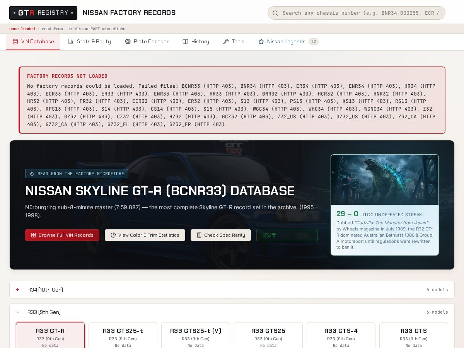Click the NISSAN FACTORY RECORDS title
The height and width of the screenshot is (348, 464).
(129, 13)
